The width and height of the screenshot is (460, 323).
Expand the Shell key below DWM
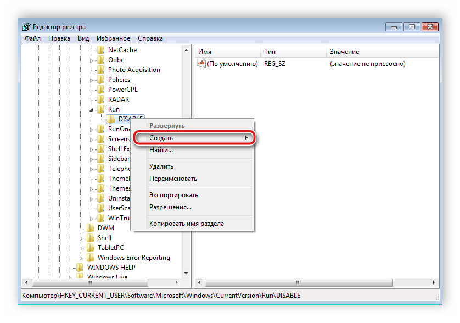pyautogui.click(x=81, y=238)
